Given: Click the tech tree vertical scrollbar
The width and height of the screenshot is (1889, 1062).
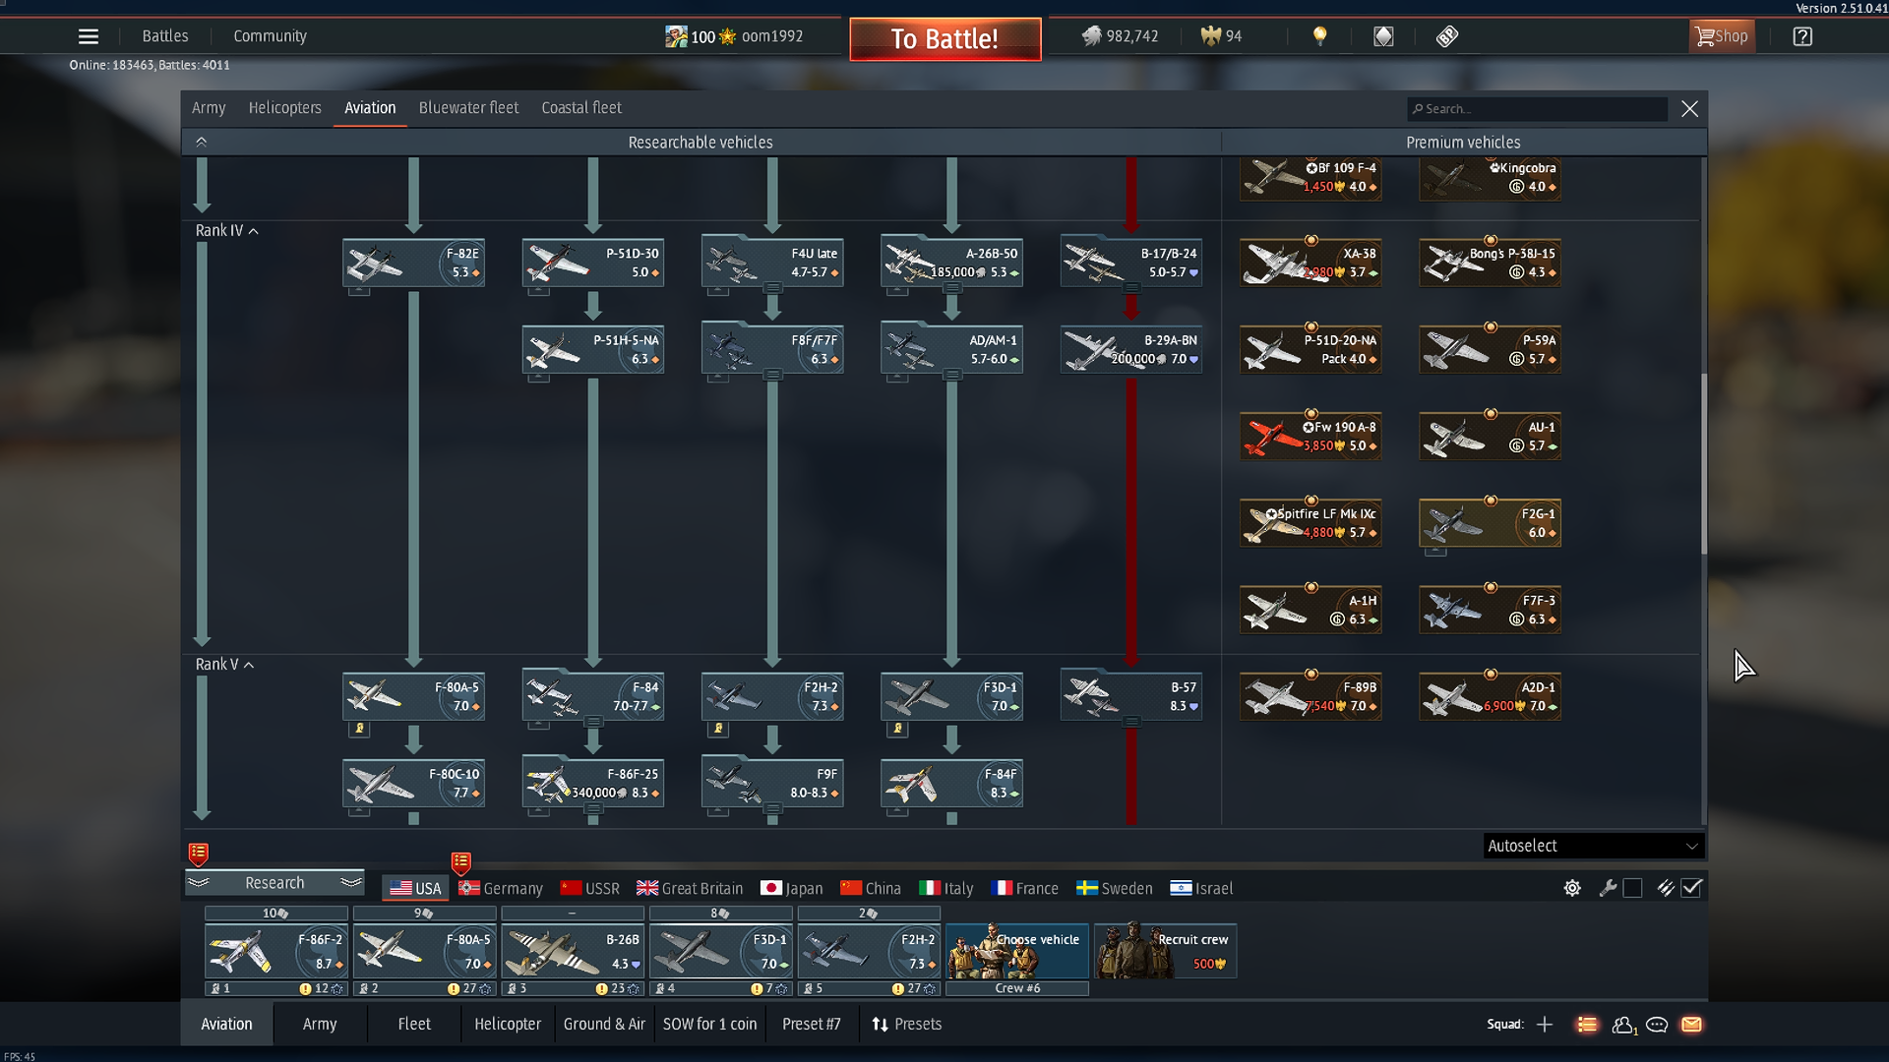Looking at the screenshot, I should 1703,462.
